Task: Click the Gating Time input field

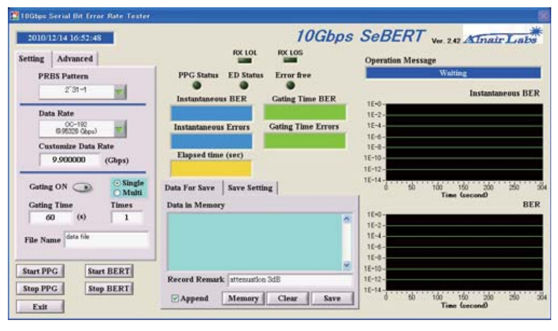Action: pos(50,217)
